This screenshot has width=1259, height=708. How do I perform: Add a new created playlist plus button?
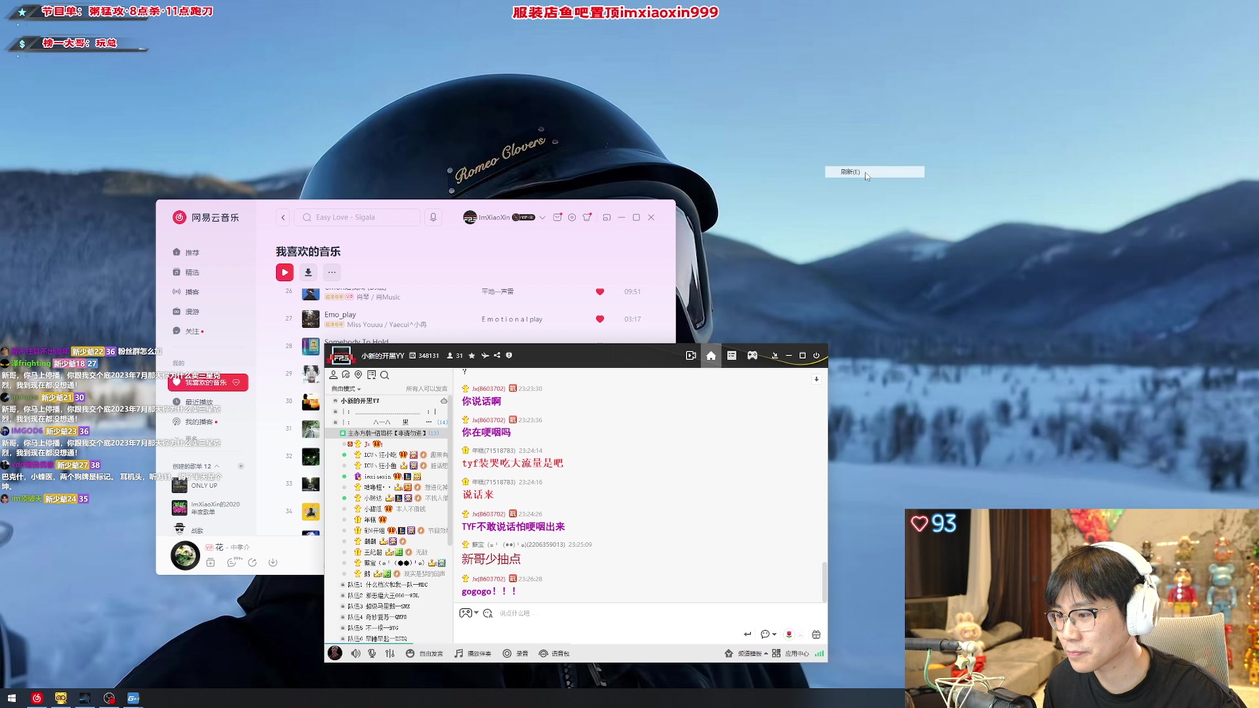click(241, 466)
